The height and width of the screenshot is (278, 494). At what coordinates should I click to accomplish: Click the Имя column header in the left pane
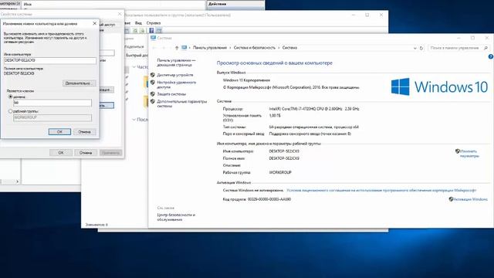tap(28, 4)
